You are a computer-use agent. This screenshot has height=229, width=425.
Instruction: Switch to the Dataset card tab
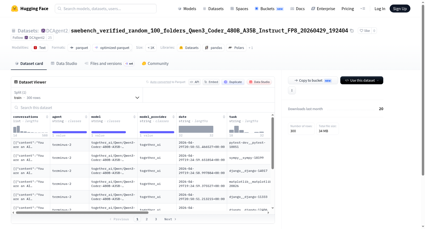29,63
